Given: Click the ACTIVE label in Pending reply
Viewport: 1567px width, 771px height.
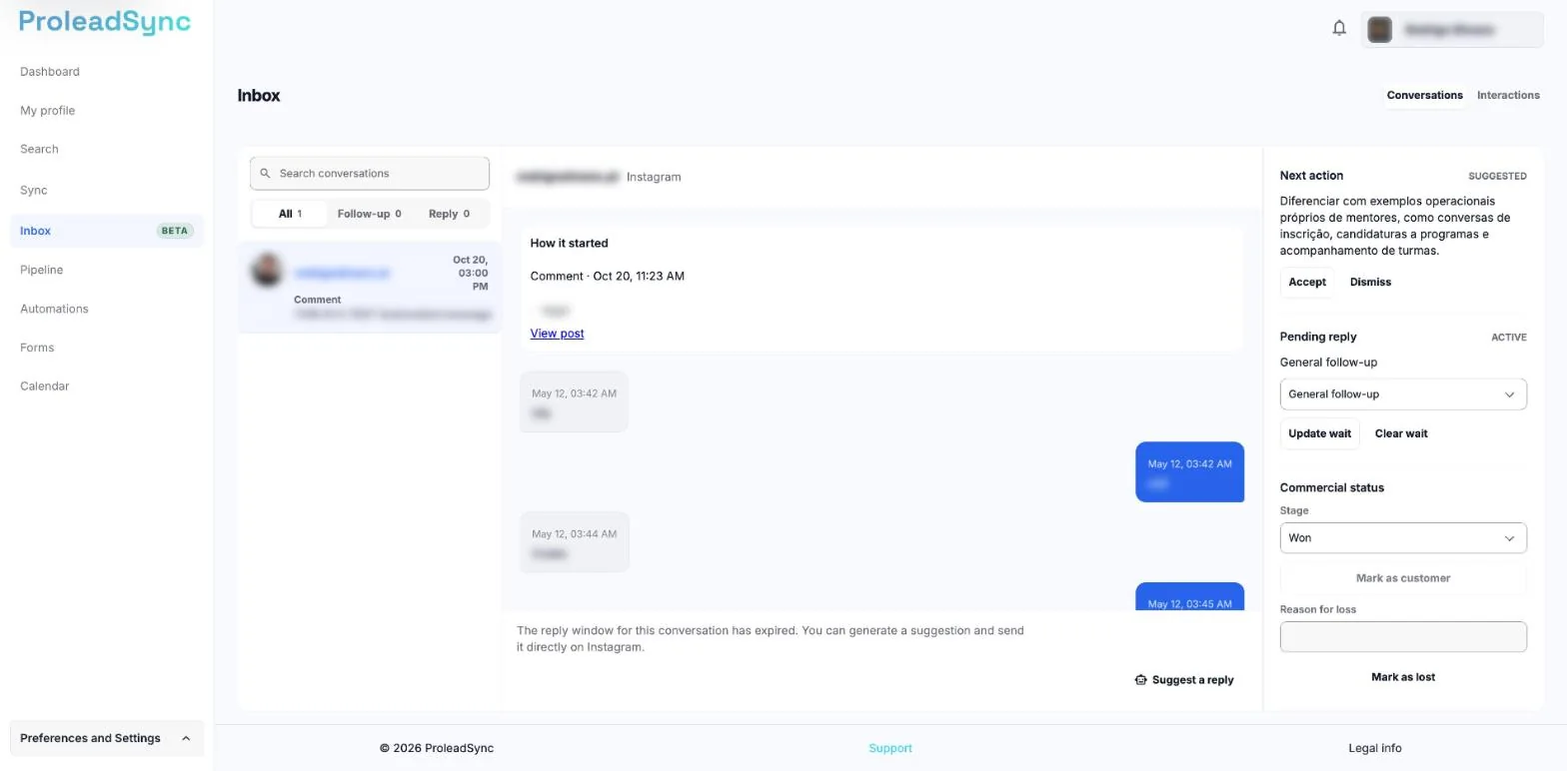Looking at the screenshot, I should coord(1509,338).
